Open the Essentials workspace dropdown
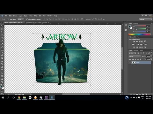Image resolution: width=153 pixels, height=114 pixels. click(145, 19)
